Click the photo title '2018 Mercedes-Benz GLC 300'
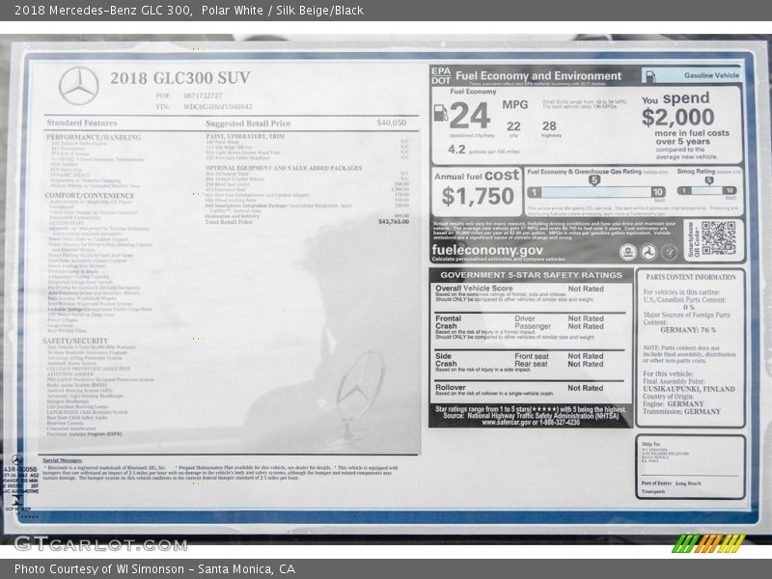Viewport: 772px width, 579px height. pos(102,10)
